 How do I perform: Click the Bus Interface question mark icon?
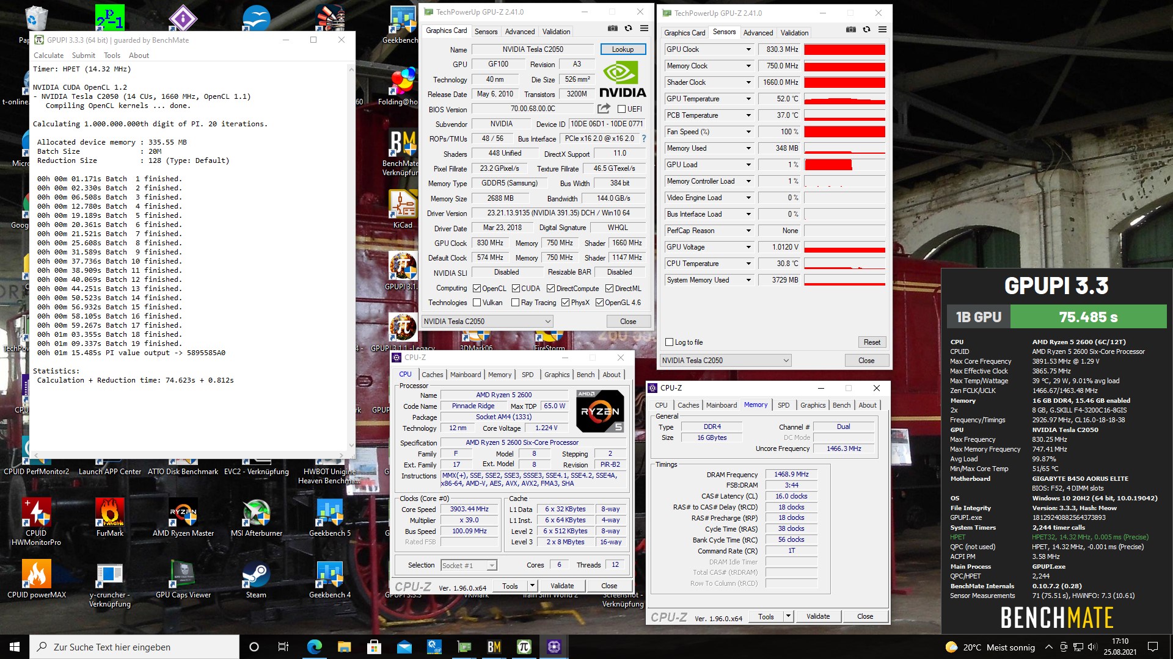click(x=644, y=139)
